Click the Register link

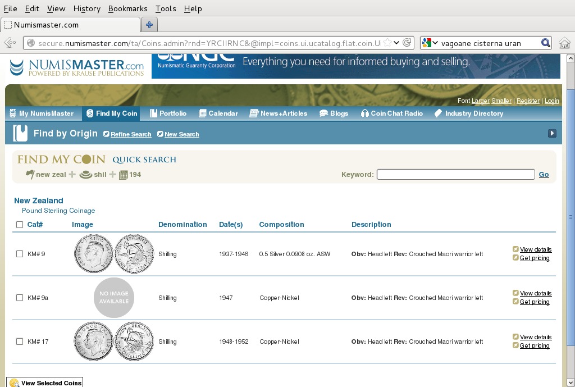tap(528, 101)
